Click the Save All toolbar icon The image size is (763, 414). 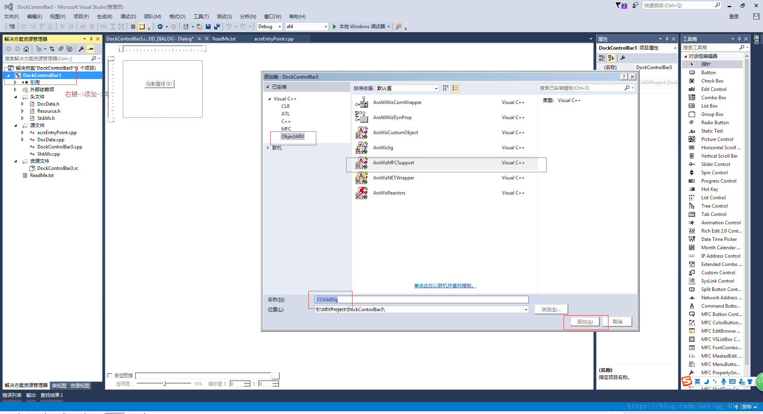pos(217,27)
